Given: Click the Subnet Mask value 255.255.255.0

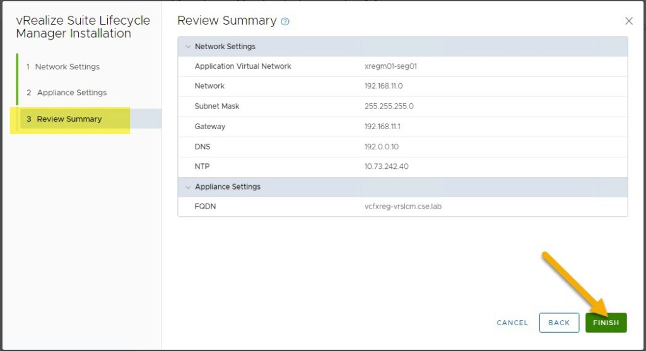Looking at the screenshot, I should pos(389,106).
